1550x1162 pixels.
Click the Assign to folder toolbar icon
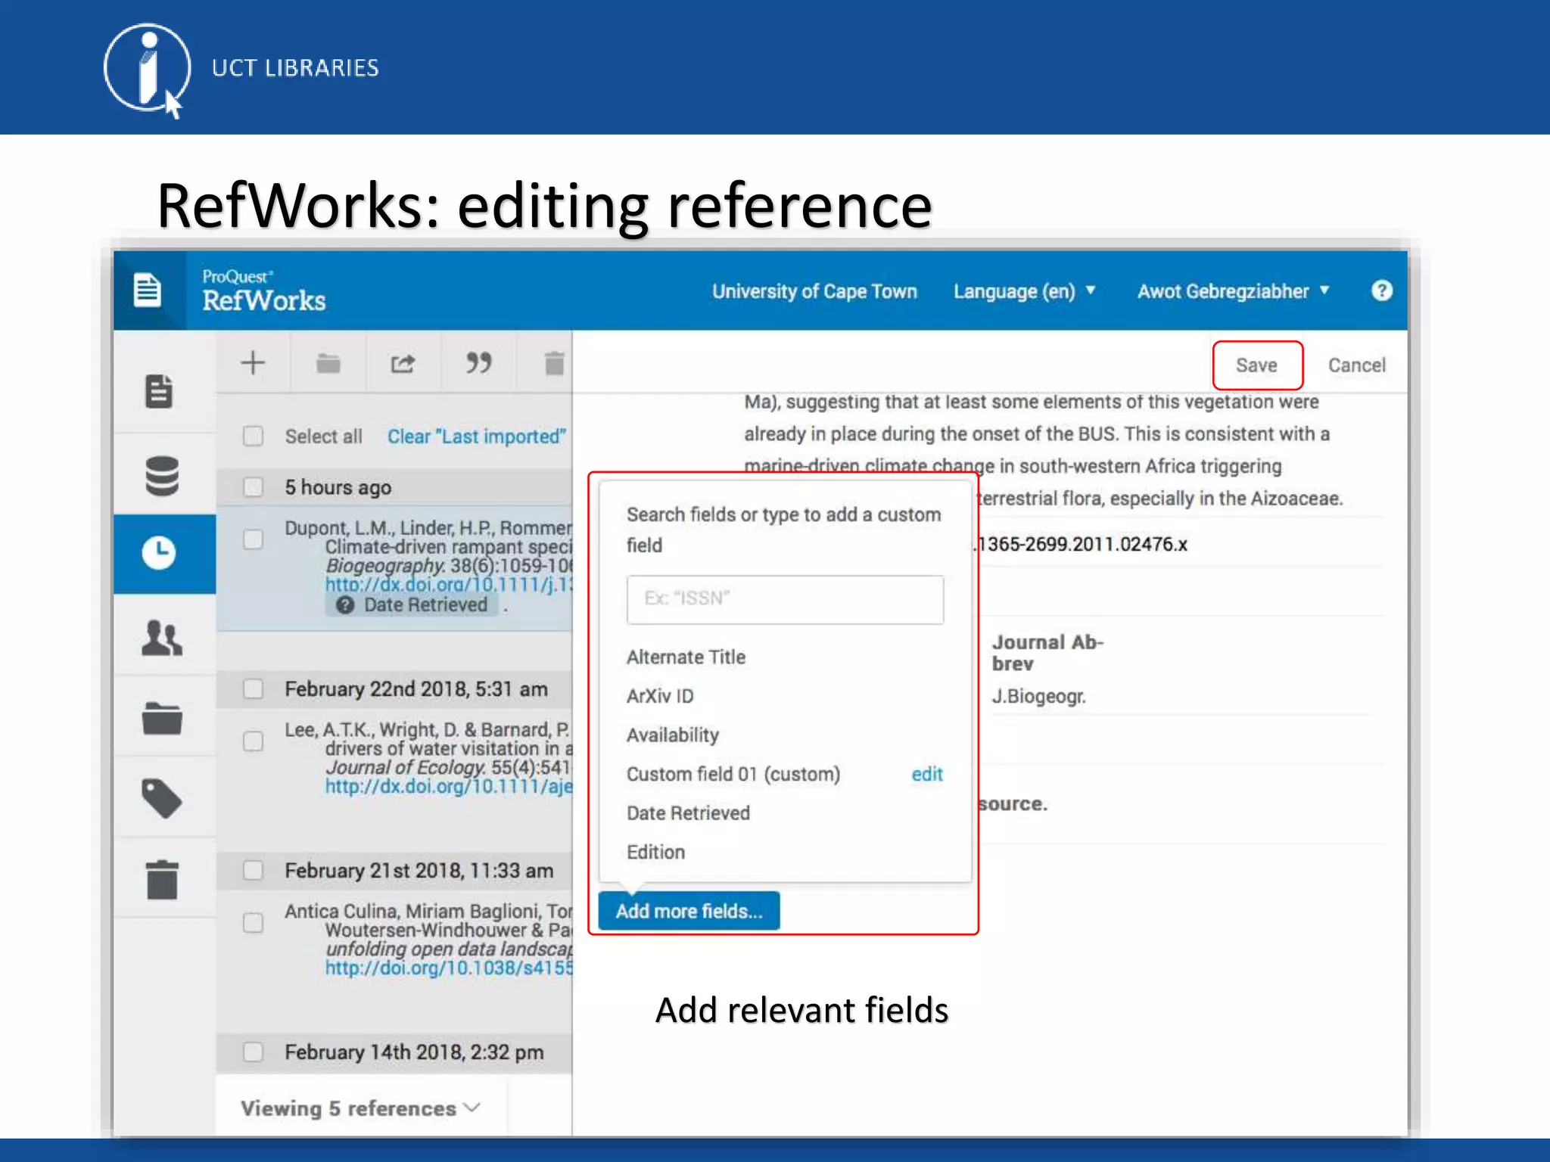click(328, 363)
